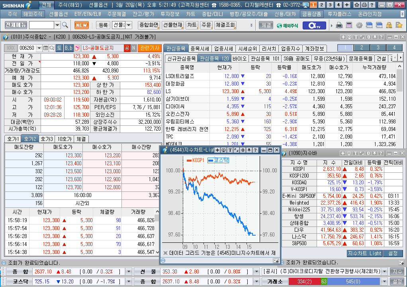Click the monitor icon beside the phone number
The height and width of the screenshot is (287, 407).
[305, 5]
